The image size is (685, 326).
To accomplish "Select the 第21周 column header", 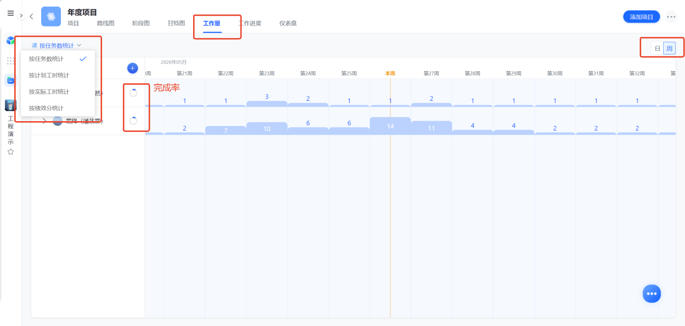I will click(x=185, y=74).
